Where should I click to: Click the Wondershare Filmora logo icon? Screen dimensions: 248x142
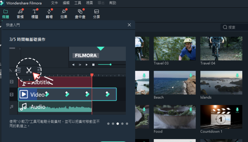[2, 3]
